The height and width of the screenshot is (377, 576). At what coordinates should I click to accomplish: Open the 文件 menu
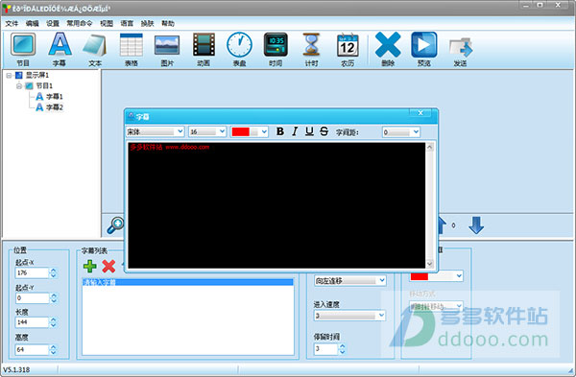12,23
